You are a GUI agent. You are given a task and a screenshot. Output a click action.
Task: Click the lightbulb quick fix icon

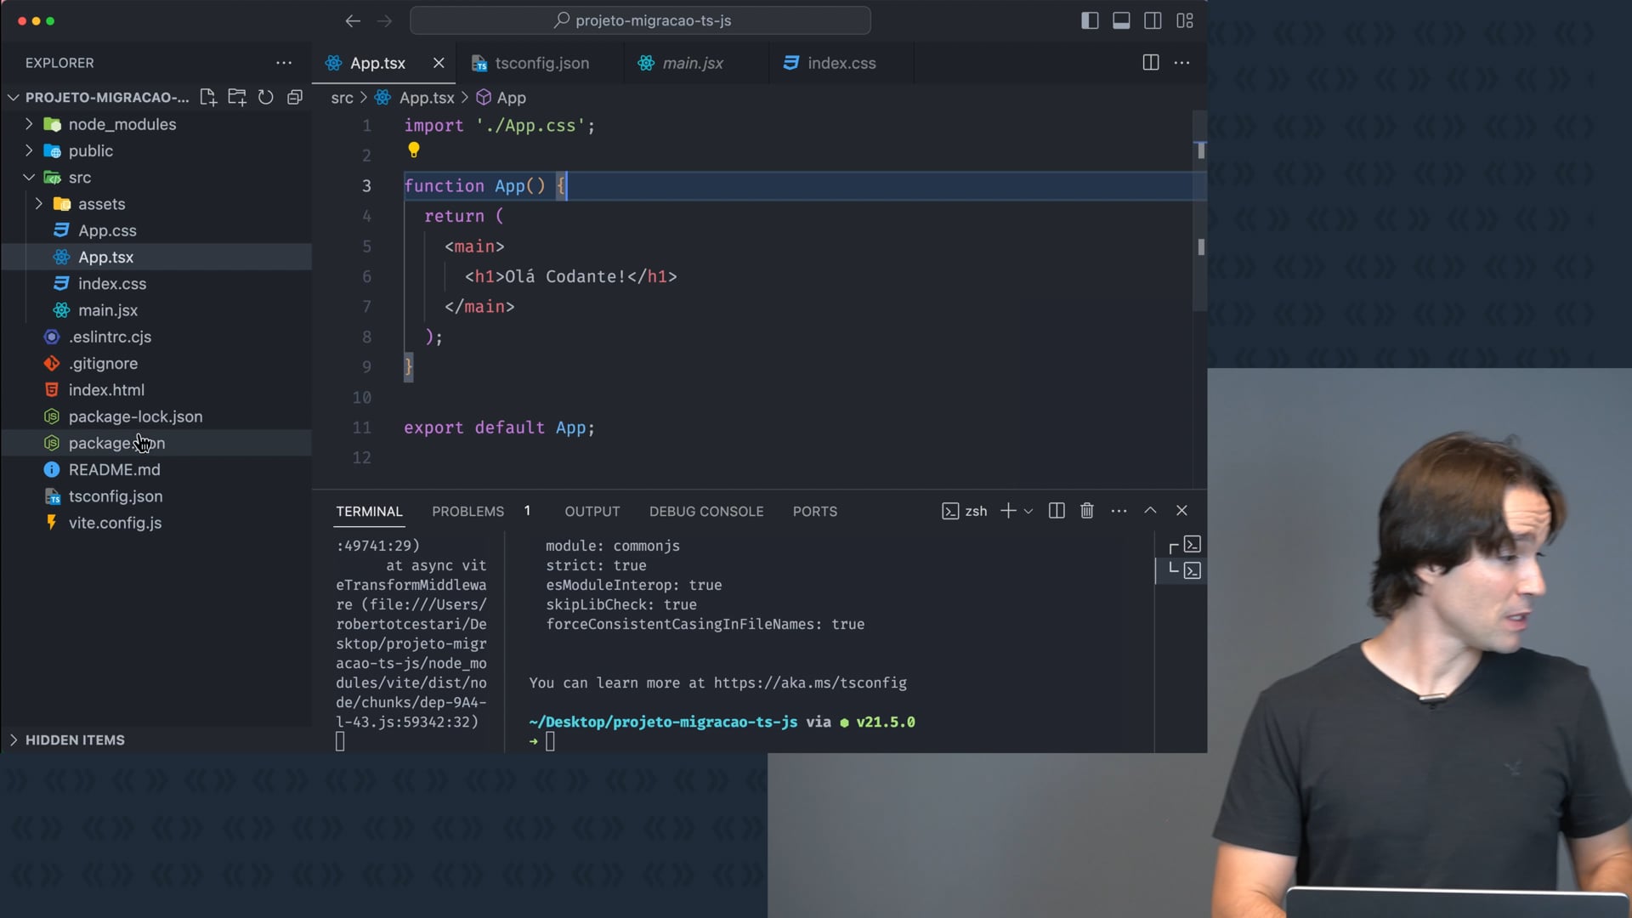coord(414,150)
